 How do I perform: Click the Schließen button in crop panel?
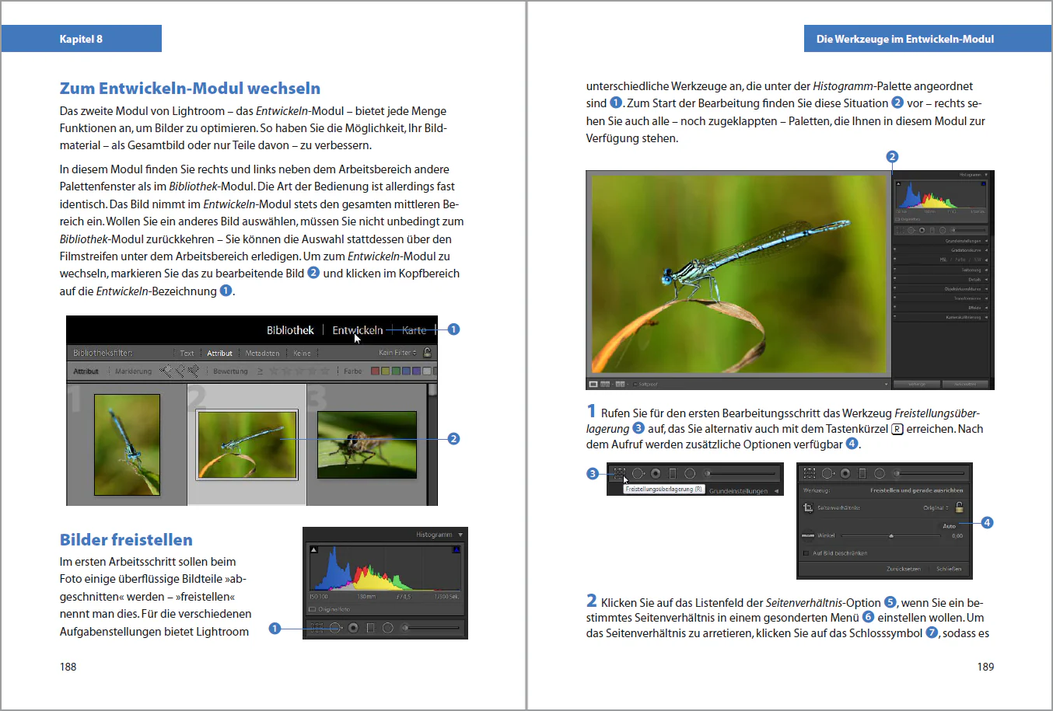(949, 569)
